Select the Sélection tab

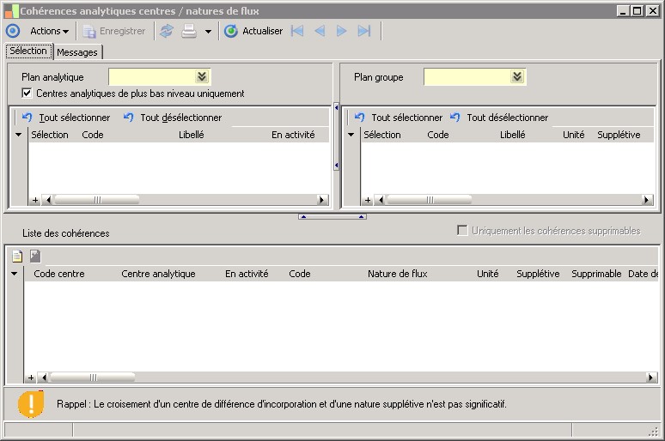click(x=28, y=51)
